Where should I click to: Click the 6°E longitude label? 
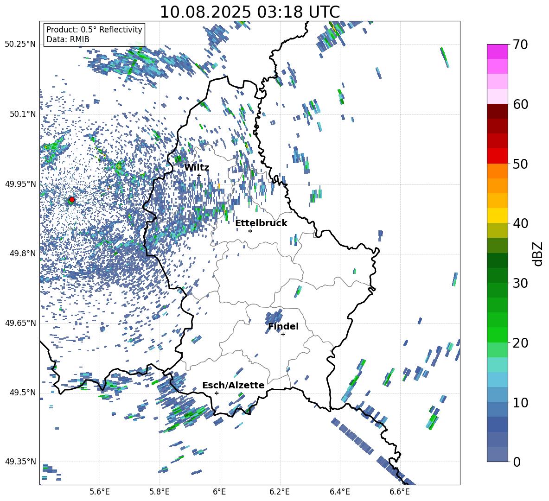pyautogui.click(x=219, y=492)
